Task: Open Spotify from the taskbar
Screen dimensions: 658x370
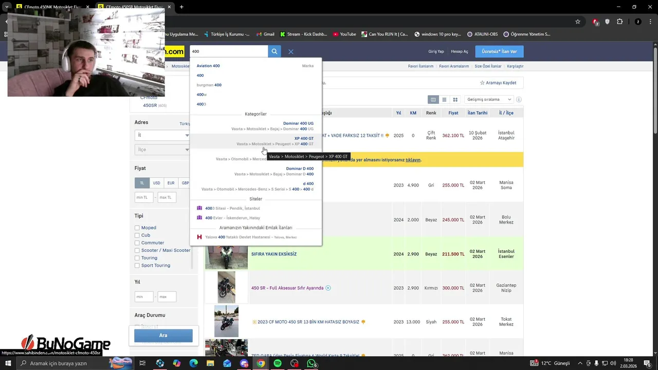Action: click(278, 363)
